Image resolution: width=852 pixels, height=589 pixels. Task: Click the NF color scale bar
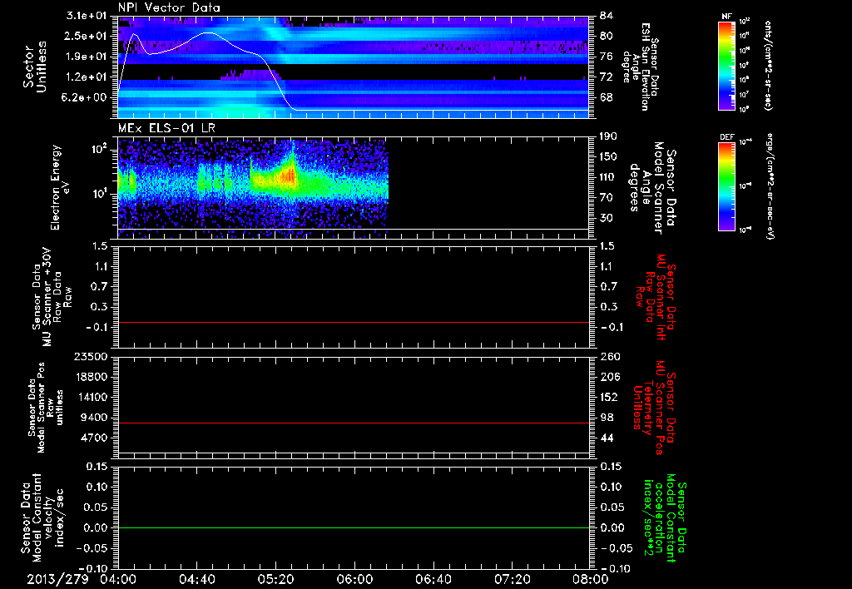(726, 65)
